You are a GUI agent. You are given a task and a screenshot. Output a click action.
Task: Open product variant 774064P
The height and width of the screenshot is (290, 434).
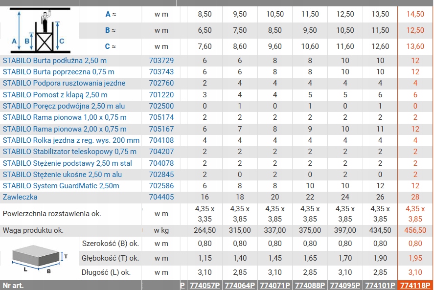coord(240,286)
